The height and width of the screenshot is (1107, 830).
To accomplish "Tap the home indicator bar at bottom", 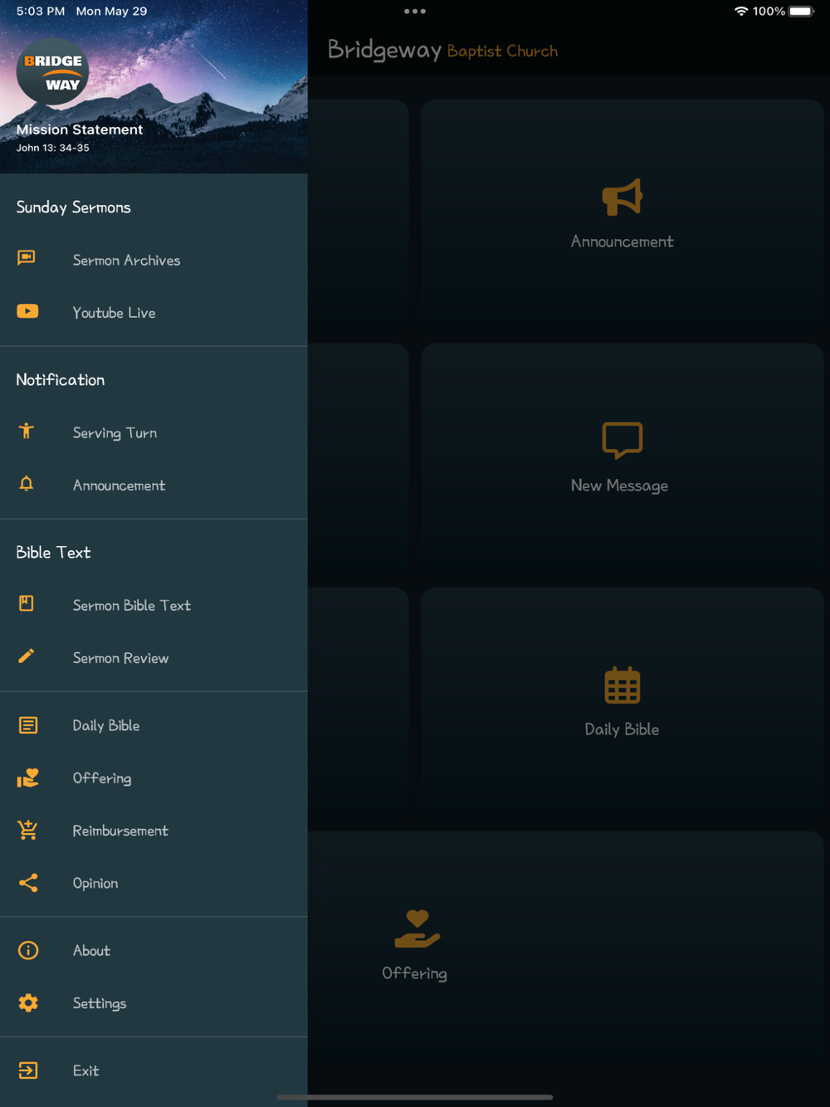I will pos(415,1097).
